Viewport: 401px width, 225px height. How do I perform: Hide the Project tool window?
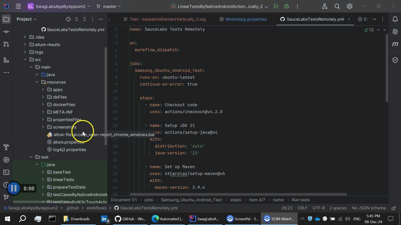pyautogui.click(x=101, y=19)
